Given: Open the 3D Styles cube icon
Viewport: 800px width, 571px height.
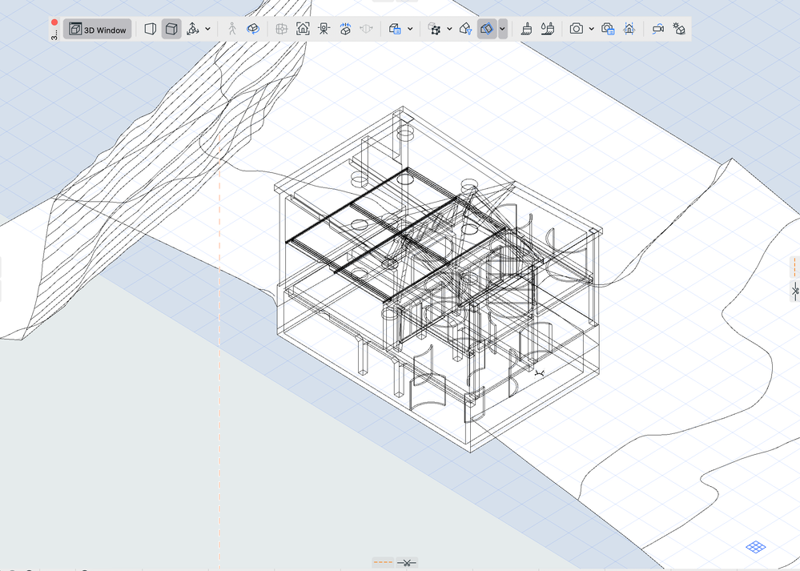Looking at the screenshot, I should pyautogui.click(x=395, y=29).
